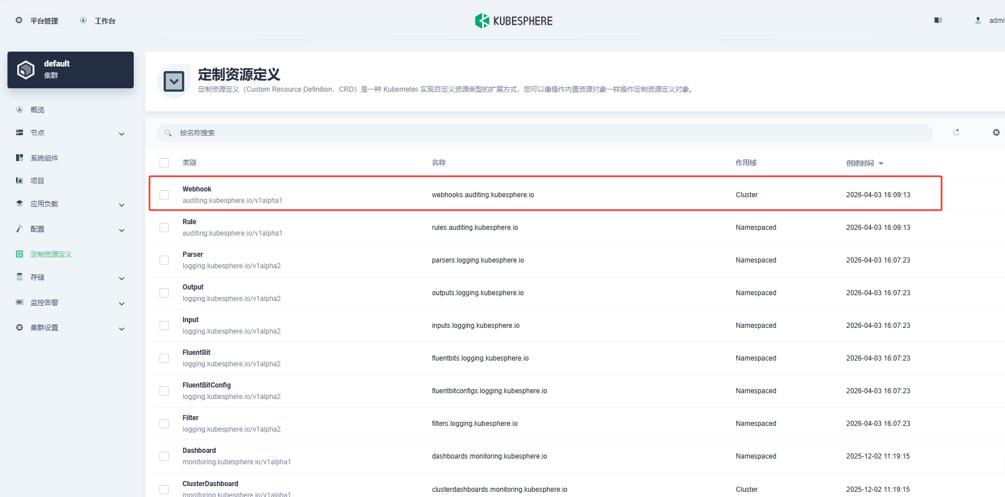Expand the application workloads (应用负载) chevron
1005x497 pixels.
click(122, 205)
